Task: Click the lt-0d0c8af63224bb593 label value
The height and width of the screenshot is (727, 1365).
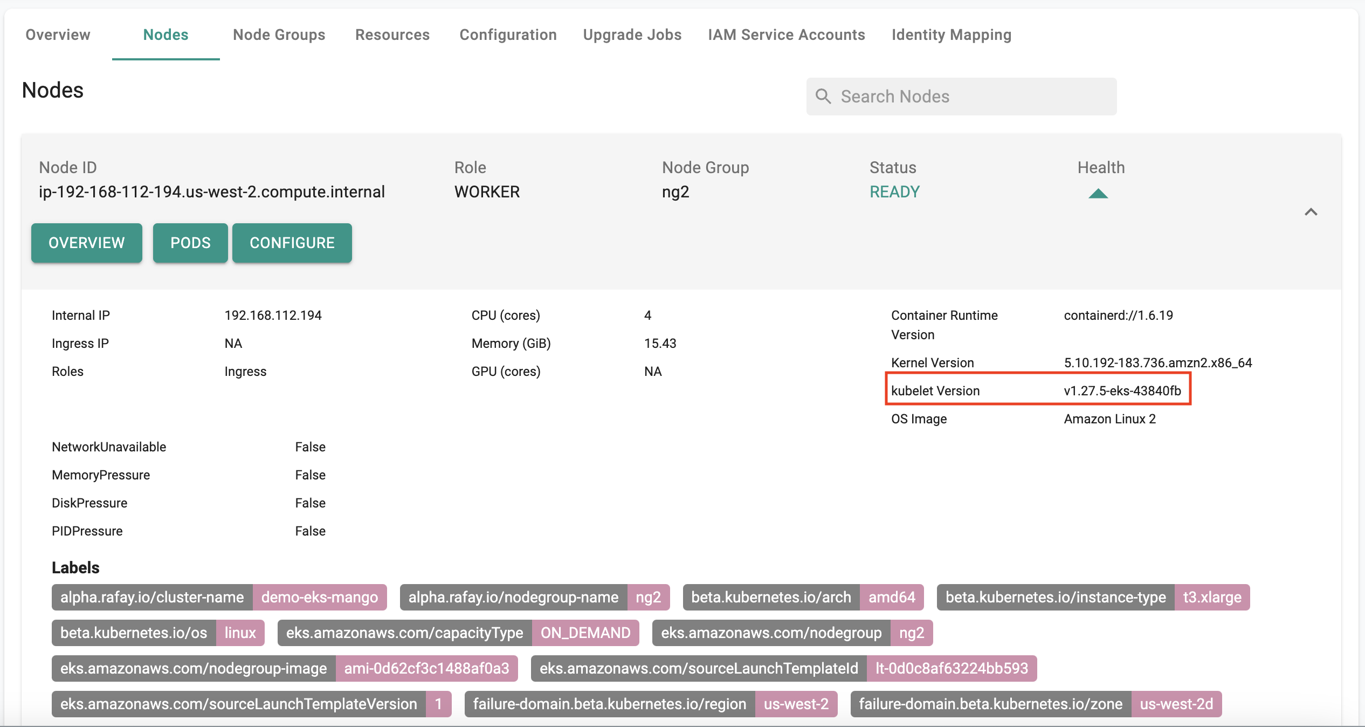Action: 952,668
